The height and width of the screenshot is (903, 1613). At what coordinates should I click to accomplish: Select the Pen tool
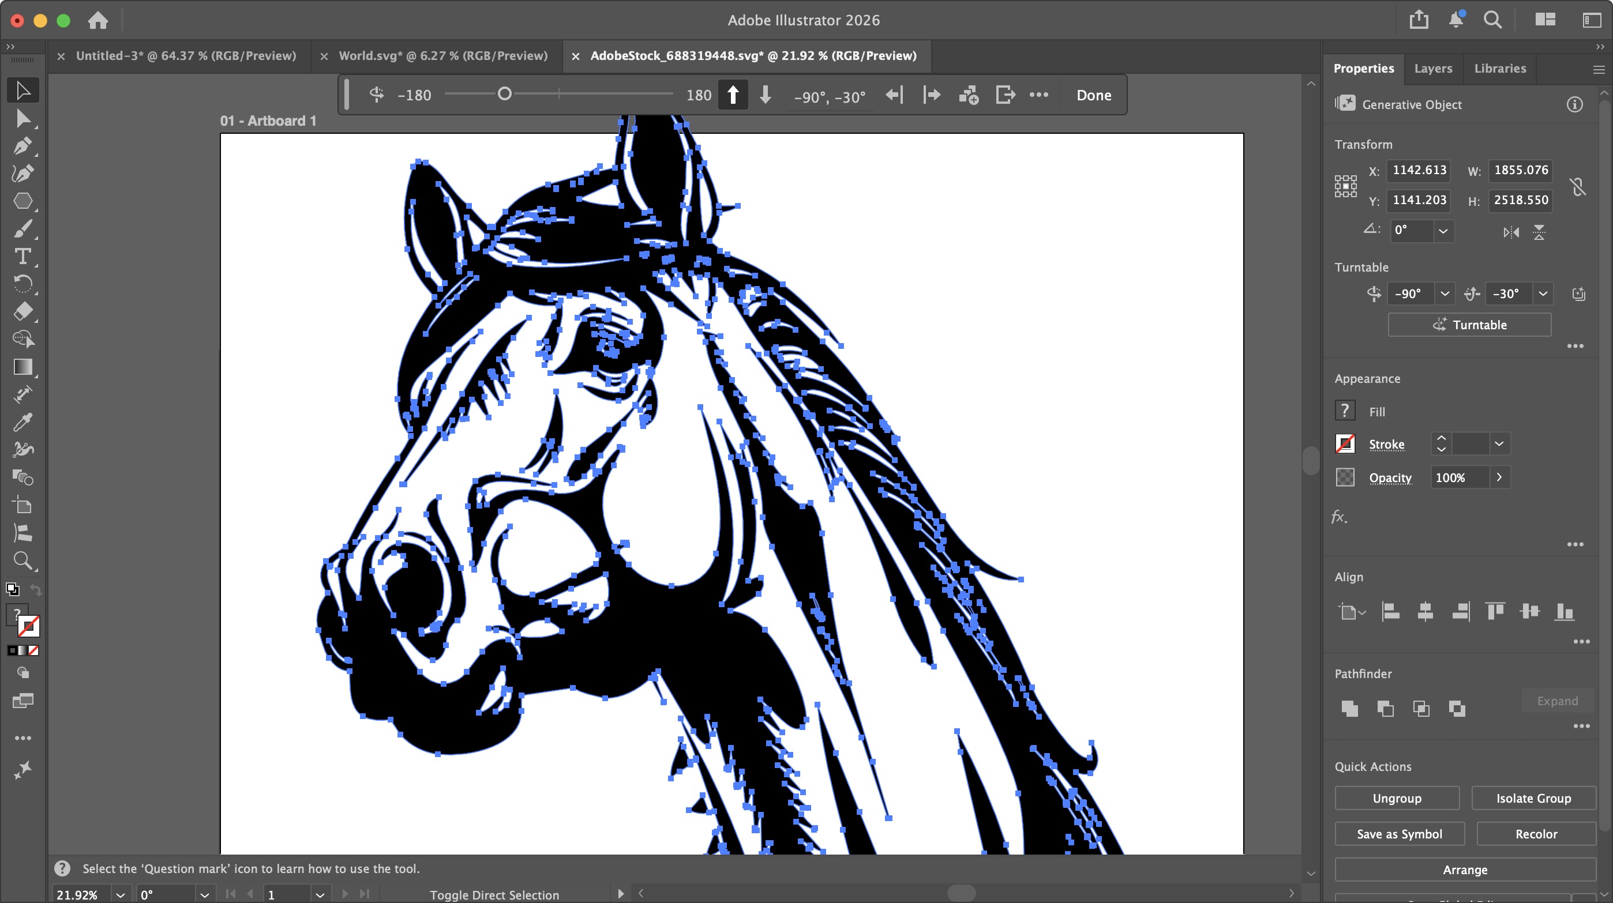[x=23, y=146]
